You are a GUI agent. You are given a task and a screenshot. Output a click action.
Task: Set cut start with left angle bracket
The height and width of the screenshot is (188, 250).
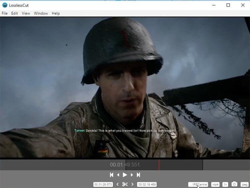[117, 184]
